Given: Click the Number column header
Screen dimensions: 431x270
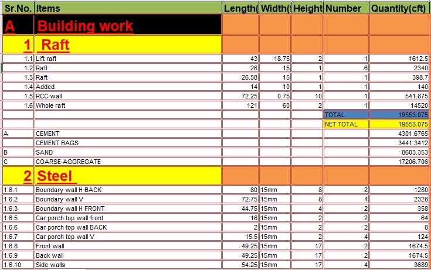Looking at the screenshot, I should pyautogui.click(x=346, y=8).
